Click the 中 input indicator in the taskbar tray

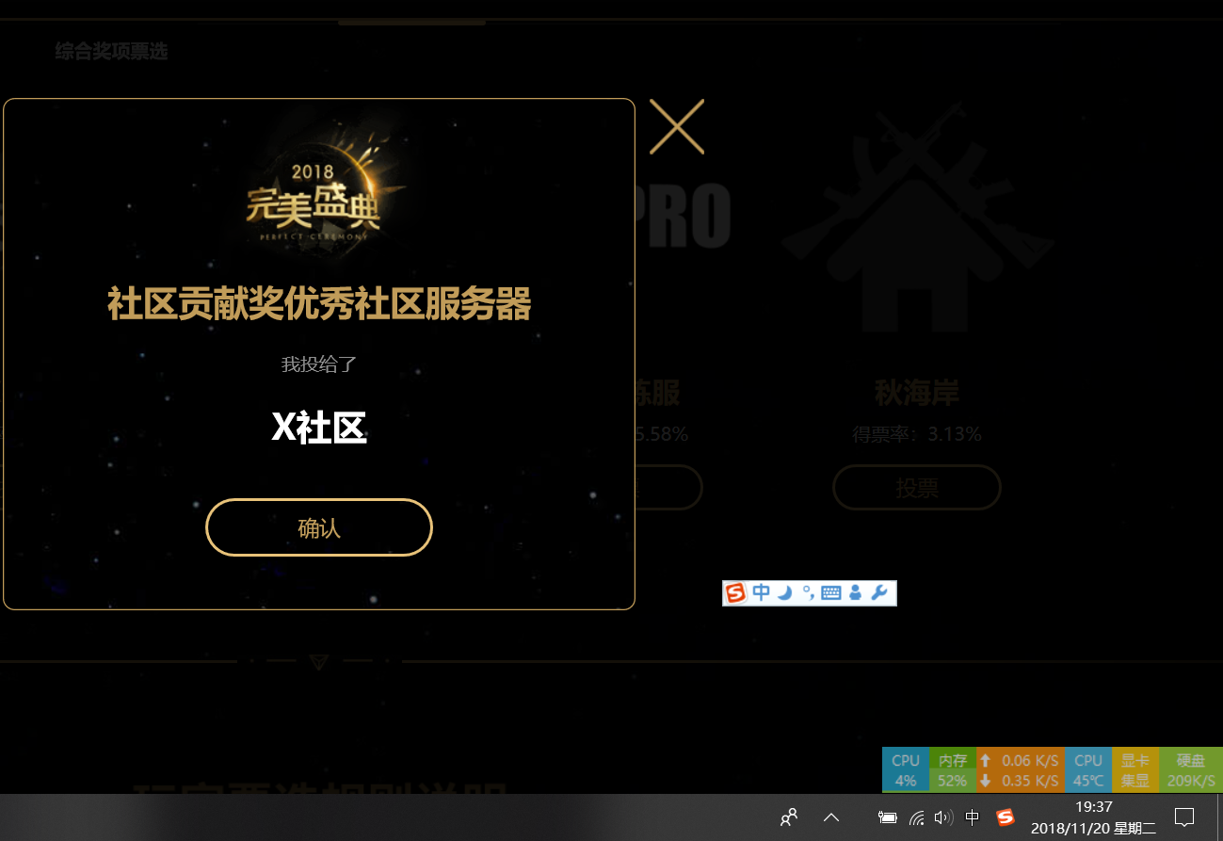point(973,817)
